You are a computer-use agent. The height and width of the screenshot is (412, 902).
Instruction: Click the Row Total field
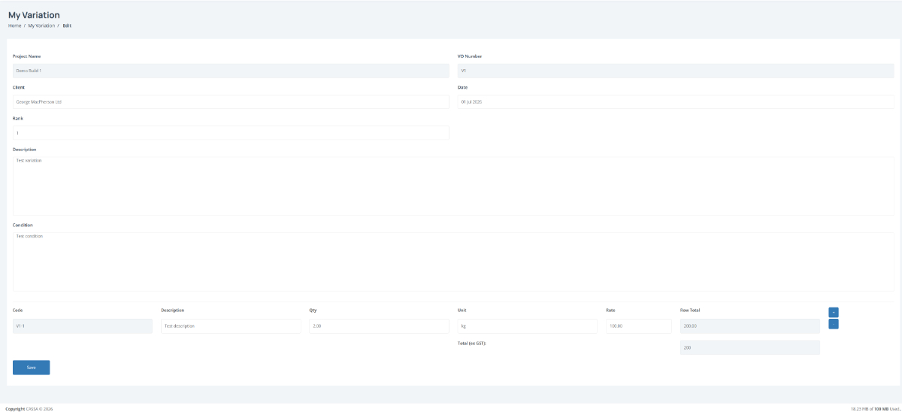tap(749, 326)
